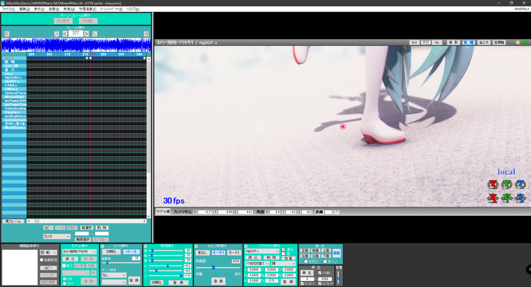531x287 pixels.
Task: Select the OFF radio button in model panel
Action: pos(64,283)
